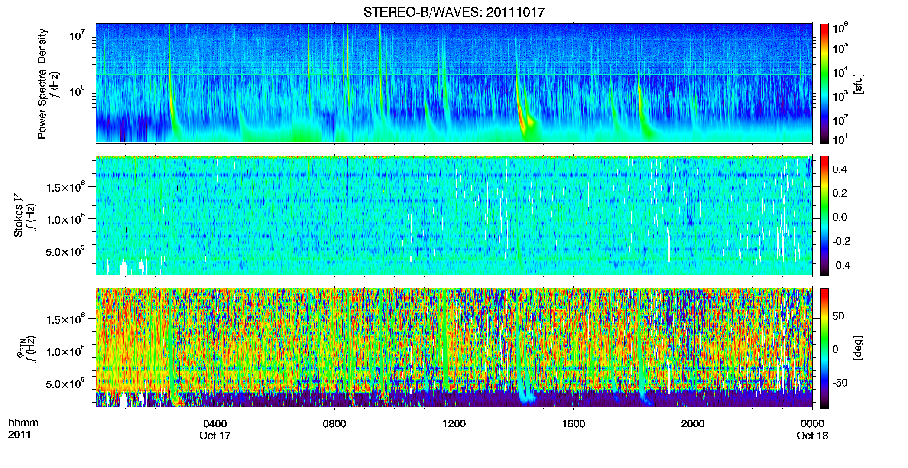Click the sfu color bar of the top panel
The image size is (908, 468).
coord(824,84)
